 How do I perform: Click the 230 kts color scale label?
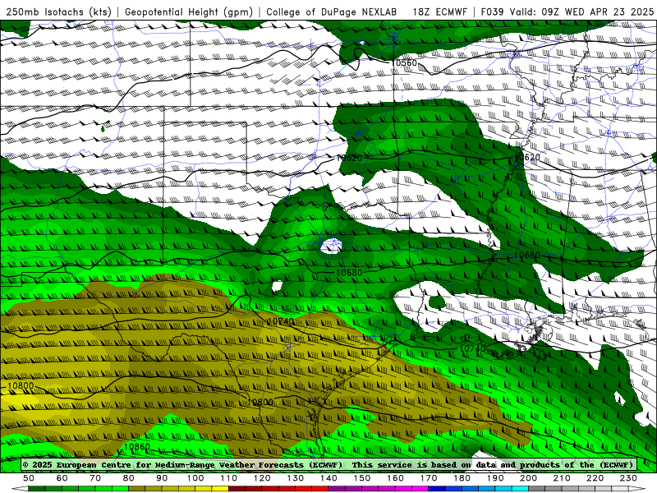click(x=629, y=478)
